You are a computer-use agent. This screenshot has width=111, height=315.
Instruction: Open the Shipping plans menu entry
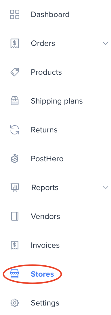[x=57, y=101]
